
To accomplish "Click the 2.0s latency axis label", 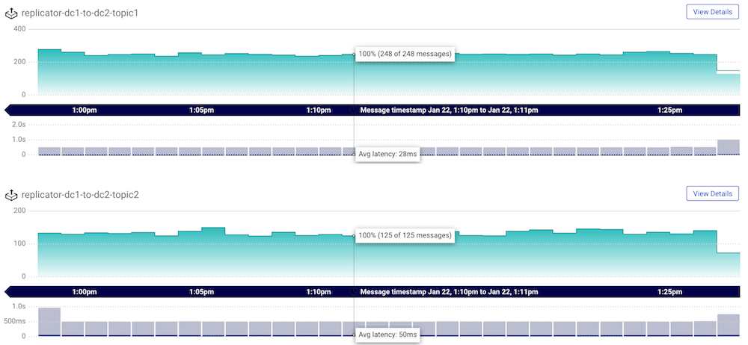I will pyautogui.click(x=19, y=125).
